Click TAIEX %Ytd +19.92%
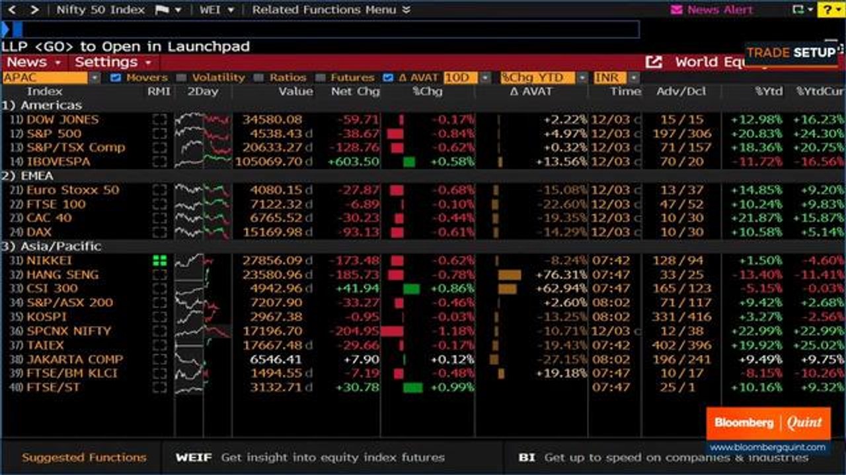Screen dimensions: 846x475 coord(756,346)
